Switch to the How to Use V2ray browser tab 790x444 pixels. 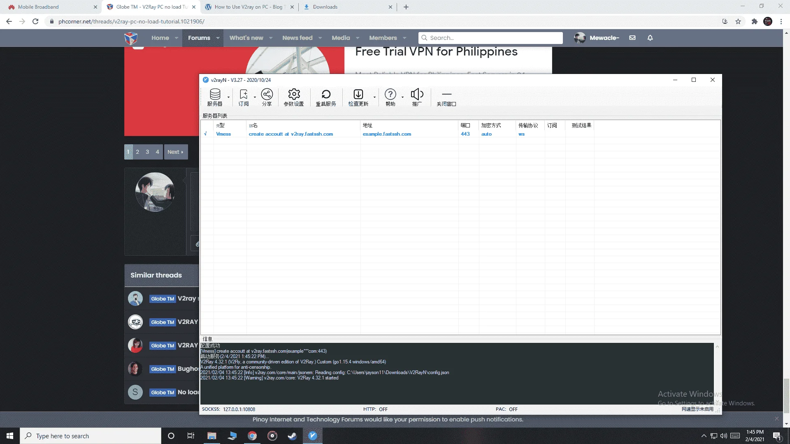coord(249,7)
